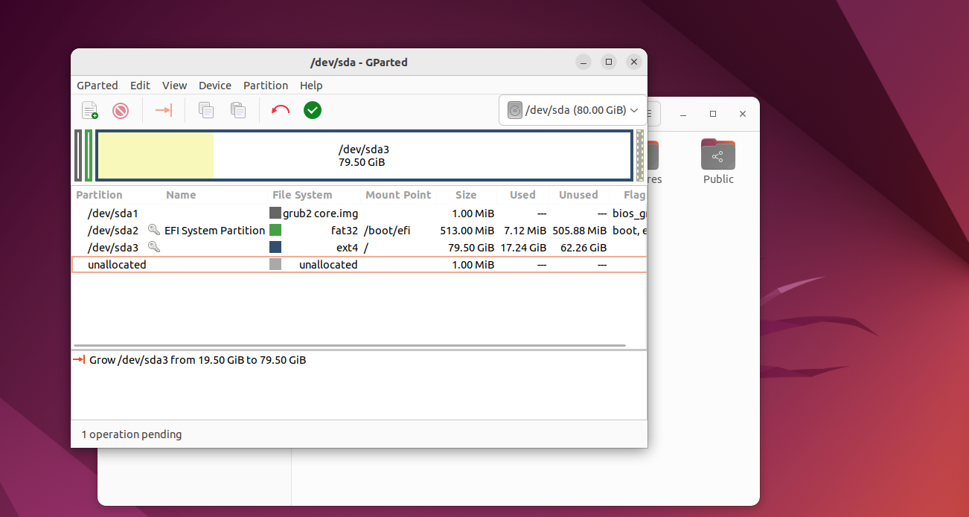Open the /dev/sda (80.00 GiB) device selector
969x517 pixels.
572,110
